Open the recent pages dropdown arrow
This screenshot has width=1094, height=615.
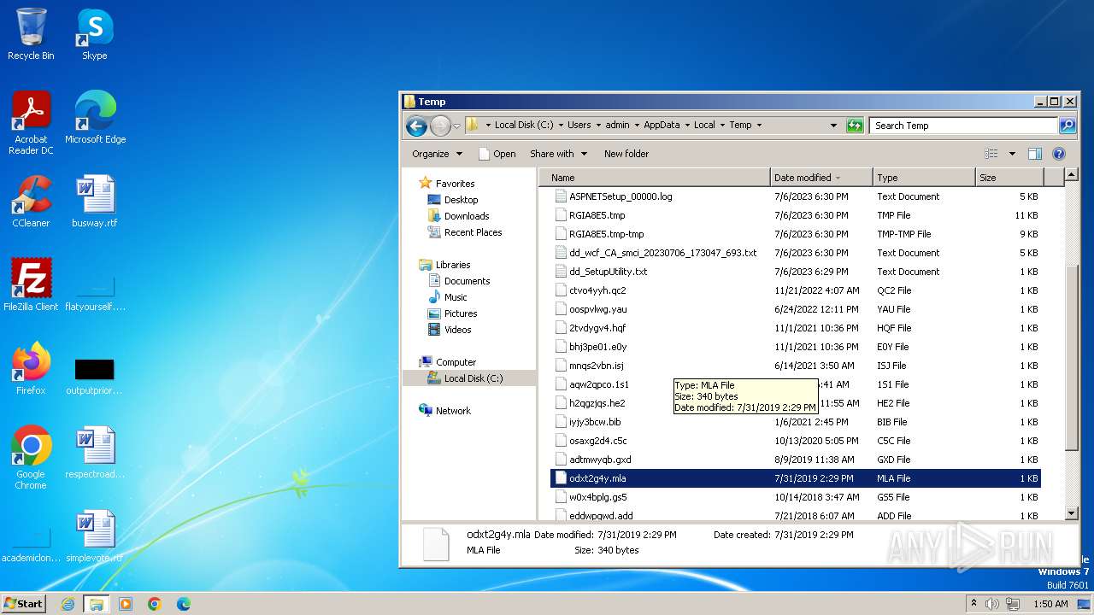pos(457,126)
